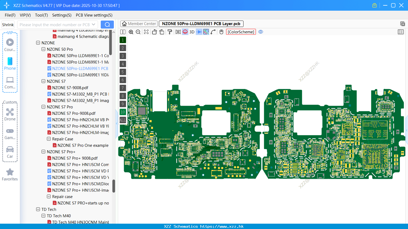This screenshot has width=408, height=229.
Task: Collapse the TD Tech M40 node
Action: [43, 216]
